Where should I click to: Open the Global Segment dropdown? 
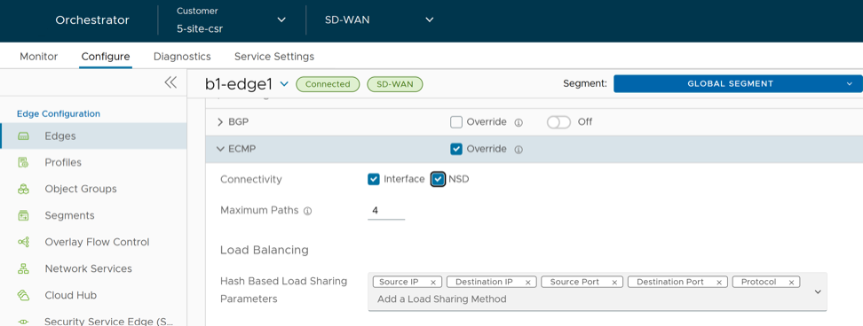(x=738, y=83)
